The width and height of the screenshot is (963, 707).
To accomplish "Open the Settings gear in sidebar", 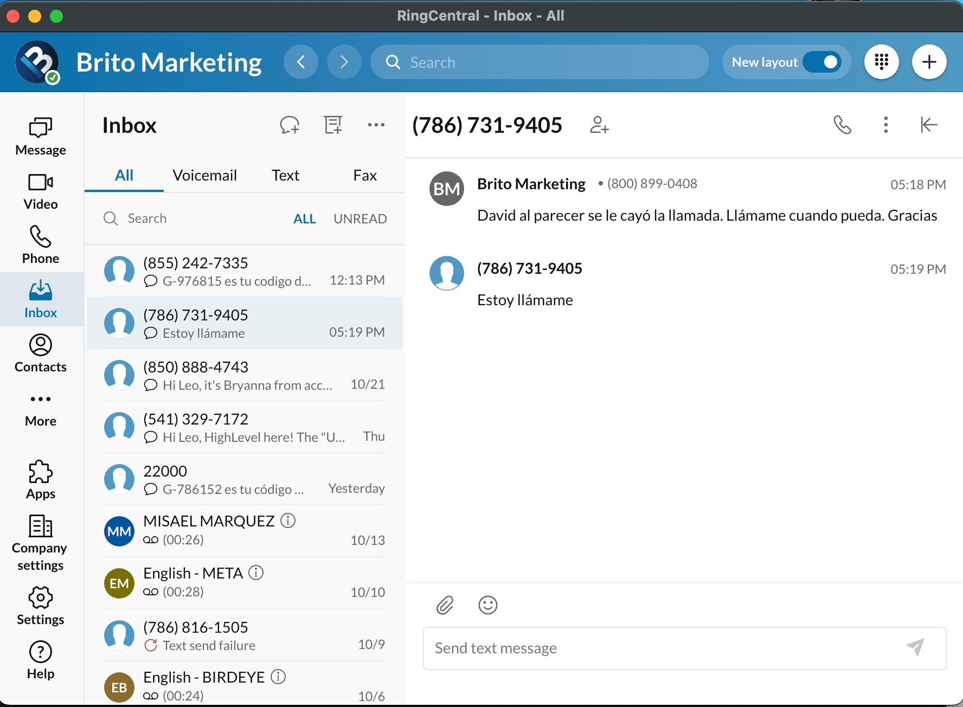I will click(x=41, y=606).
